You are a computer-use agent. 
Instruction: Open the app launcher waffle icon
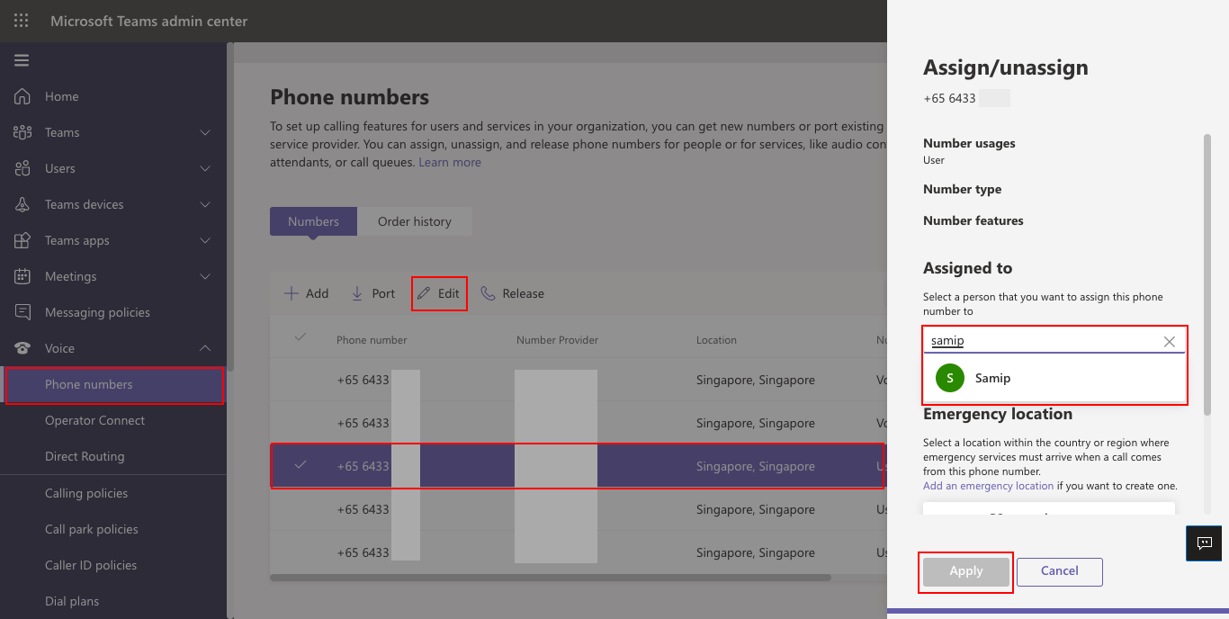point(22,21)
